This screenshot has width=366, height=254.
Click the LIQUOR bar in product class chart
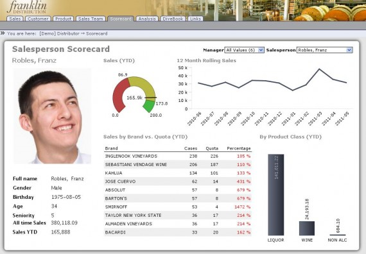tap(276, 194)
